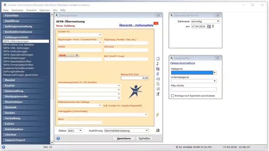269x151 pixels.
Task: Click the person icon in payment side toolbar
Action: [158, 64]
